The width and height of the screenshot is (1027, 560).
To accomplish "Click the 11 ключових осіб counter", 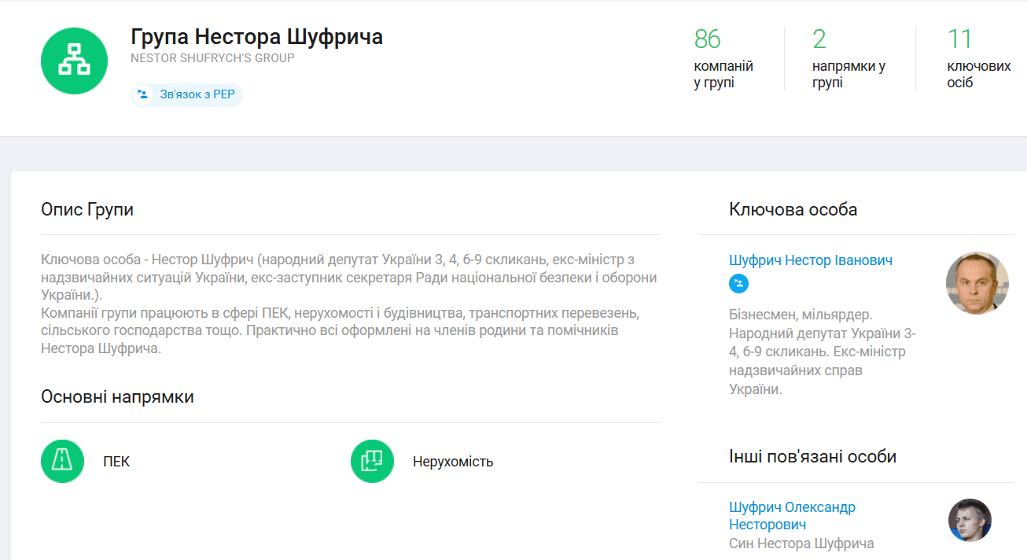I will [x=977, y=59].
